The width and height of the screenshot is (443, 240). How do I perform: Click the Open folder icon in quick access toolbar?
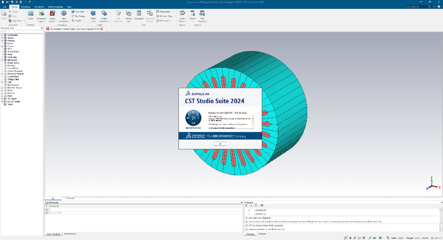coord(7,2)
